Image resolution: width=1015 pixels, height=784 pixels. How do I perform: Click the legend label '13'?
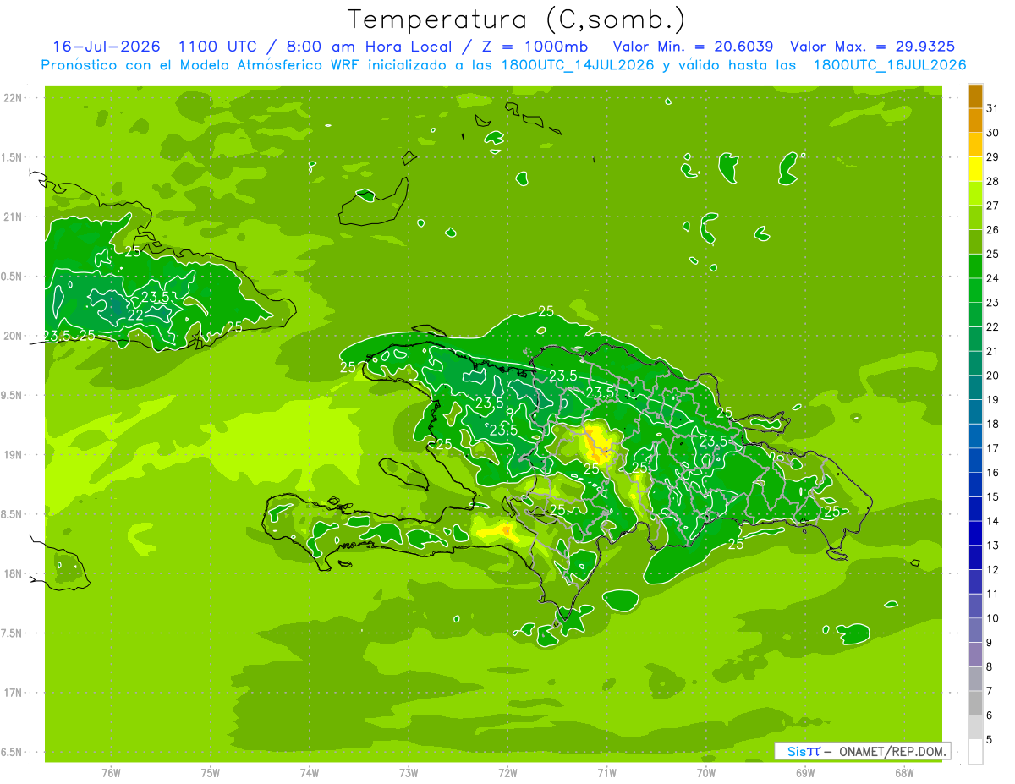click(x=992, y=546)
